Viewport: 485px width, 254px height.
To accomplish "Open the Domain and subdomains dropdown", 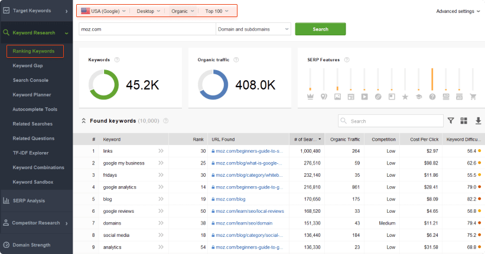I will pos(253,29).
